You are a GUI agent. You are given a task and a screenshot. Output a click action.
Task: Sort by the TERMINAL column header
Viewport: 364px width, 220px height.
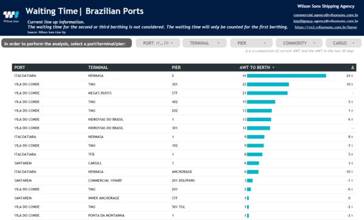[98, 67]
